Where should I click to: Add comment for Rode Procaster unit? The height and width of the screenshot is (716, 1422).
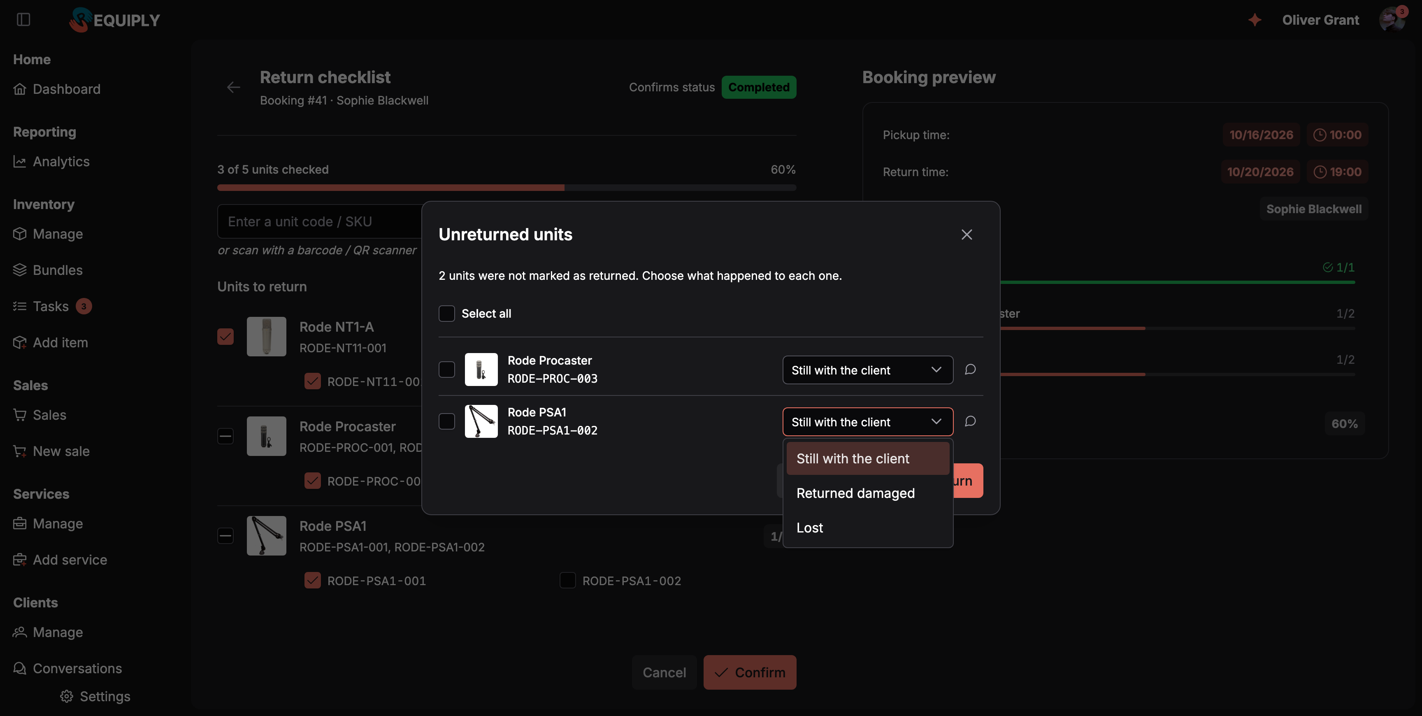[970, 370]
